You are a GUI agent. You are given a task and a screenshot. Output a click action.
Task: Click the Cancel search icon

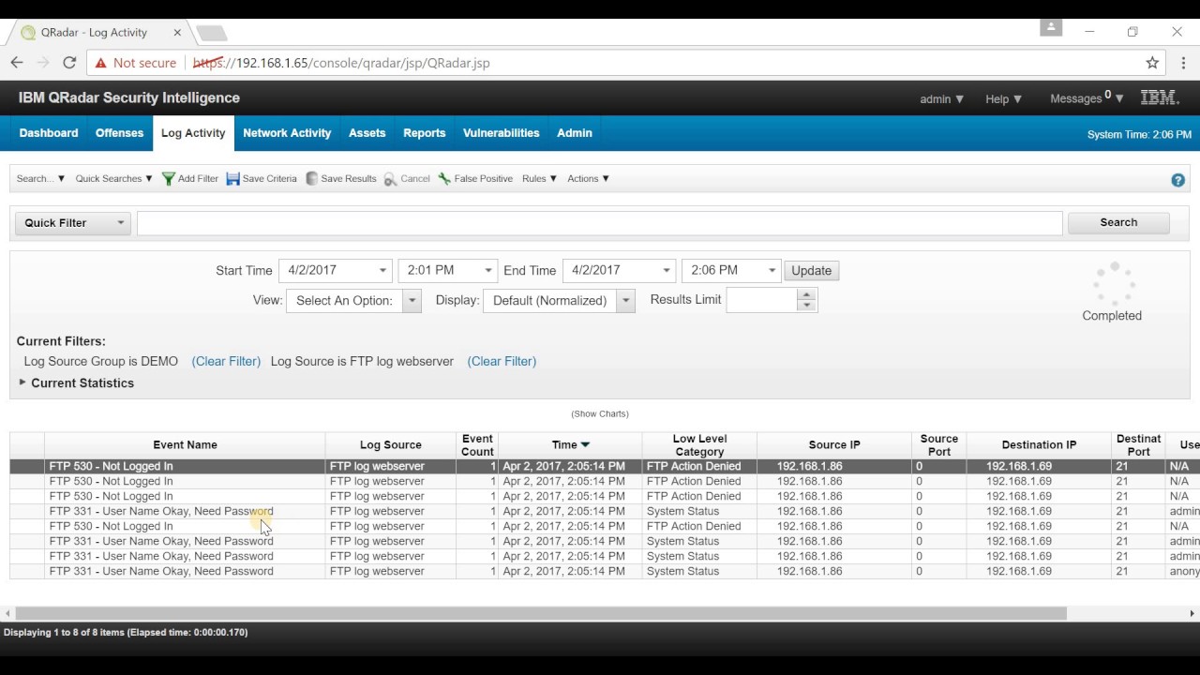tap(391, 179)
